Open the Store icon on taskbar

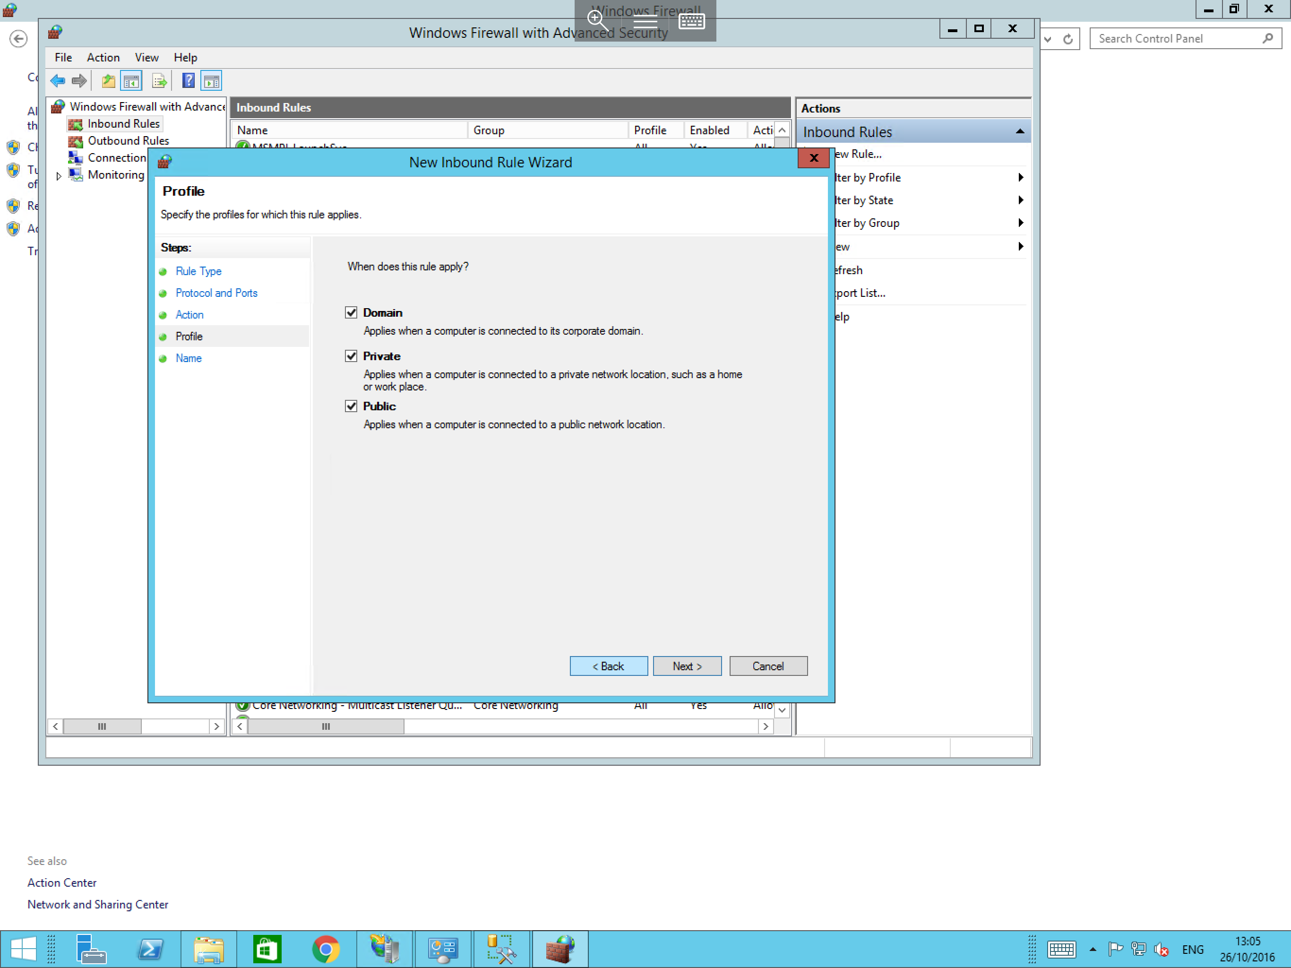(267, 949)
